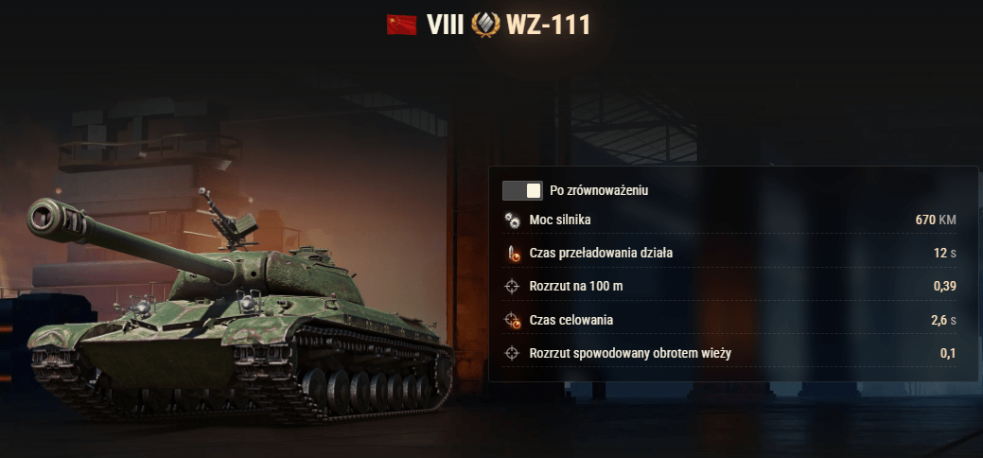Click the aiming time crosshair icon
983x458 pixels.
(x=512, y=320)
